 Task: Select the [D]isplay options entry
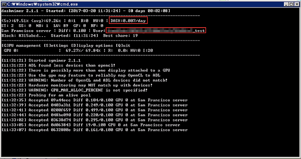(92, 46)
